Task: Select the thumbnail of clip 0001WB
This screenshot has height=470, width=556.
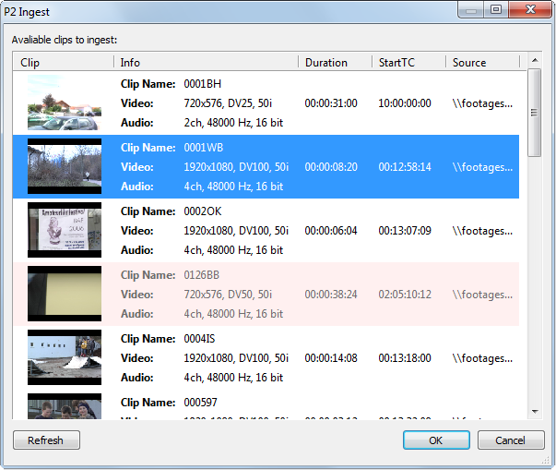Action: click(x=65, y=166)
